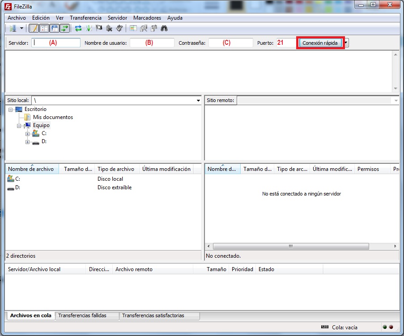Reconnect to the last server
The height and width of the screenshot is (336, 404).
point(119,28)
